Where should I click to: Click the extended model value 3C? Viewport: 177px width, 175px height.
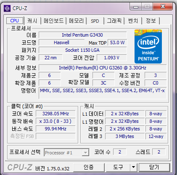pos(103,83)
